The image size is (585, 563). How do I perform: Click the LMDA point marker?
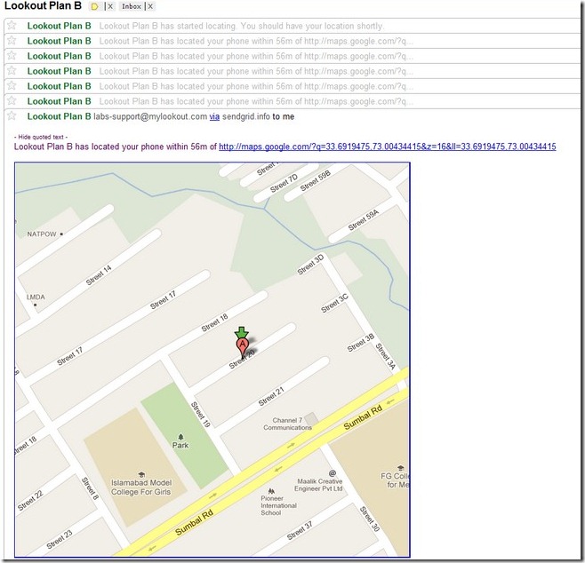(x=36, y=305)
